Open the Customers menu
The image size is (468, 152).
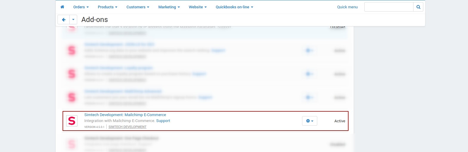[138, 7]
